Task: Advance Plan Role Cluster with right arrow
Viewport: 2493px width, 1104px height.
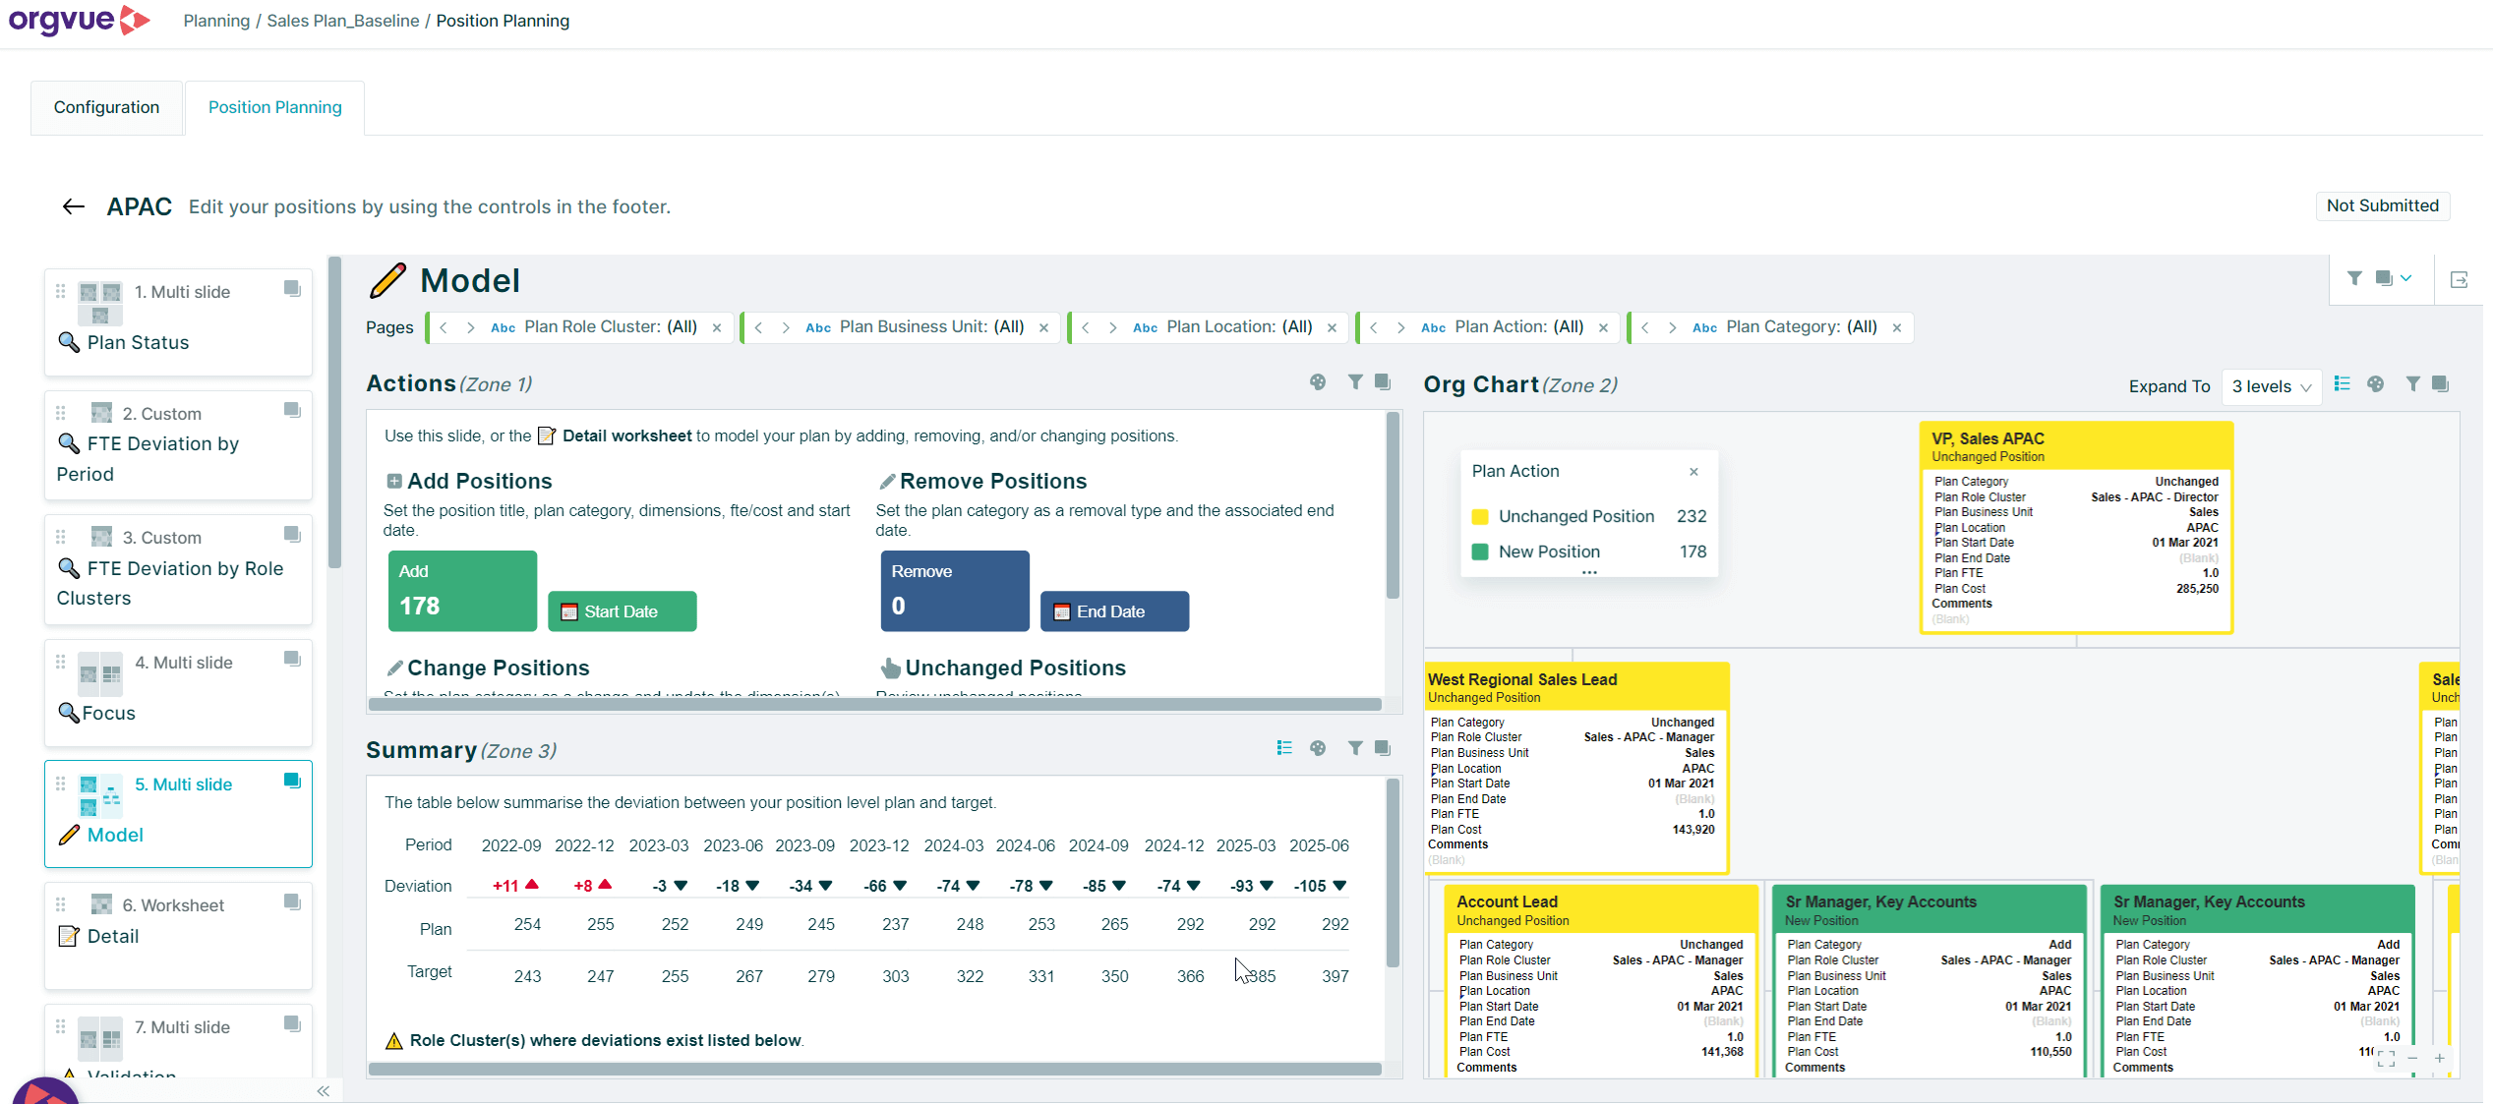Action: [472, 327]
